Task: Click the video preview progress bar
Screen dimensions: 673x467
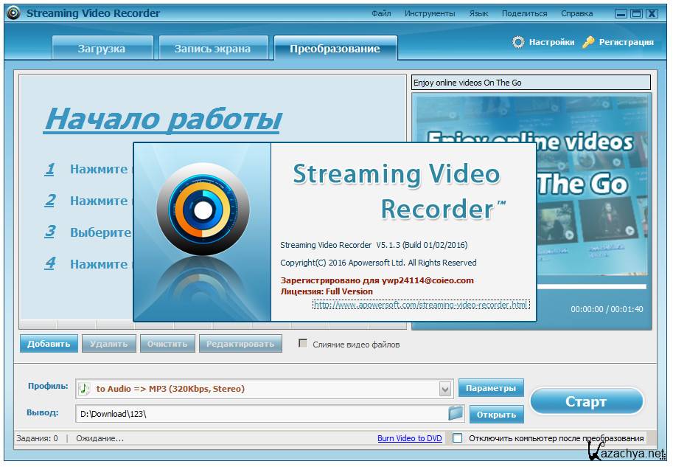Action: coord(592,286)
